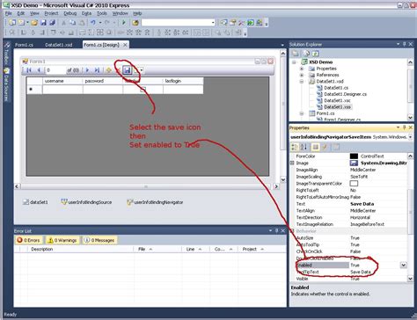This screenshot has width=417, height=320.
Task: Click Move First on the binding navigator
Action: click(x=29, y=70)
